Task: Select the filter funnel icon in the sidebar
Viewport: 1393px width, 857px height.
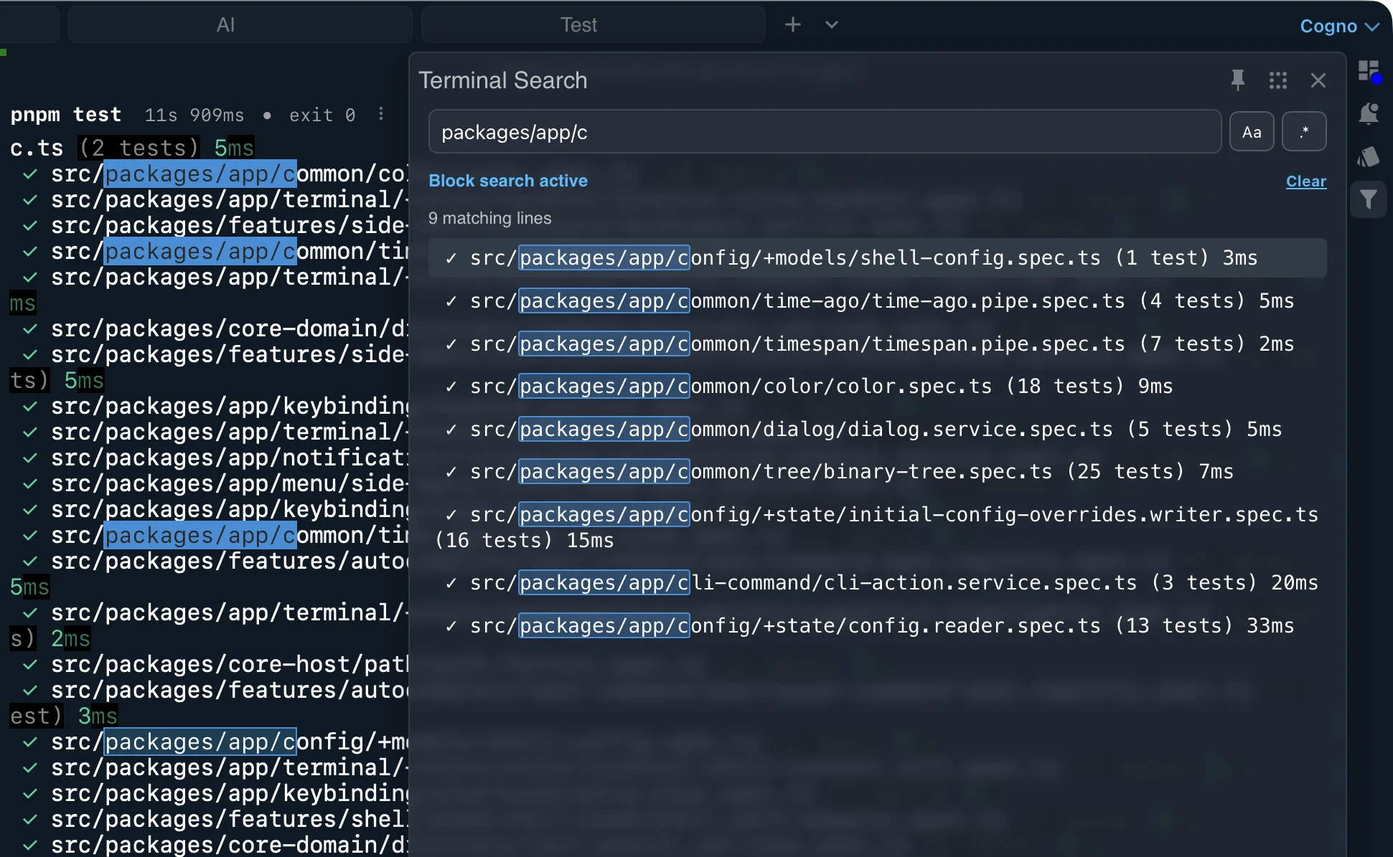Action: 1369,200
